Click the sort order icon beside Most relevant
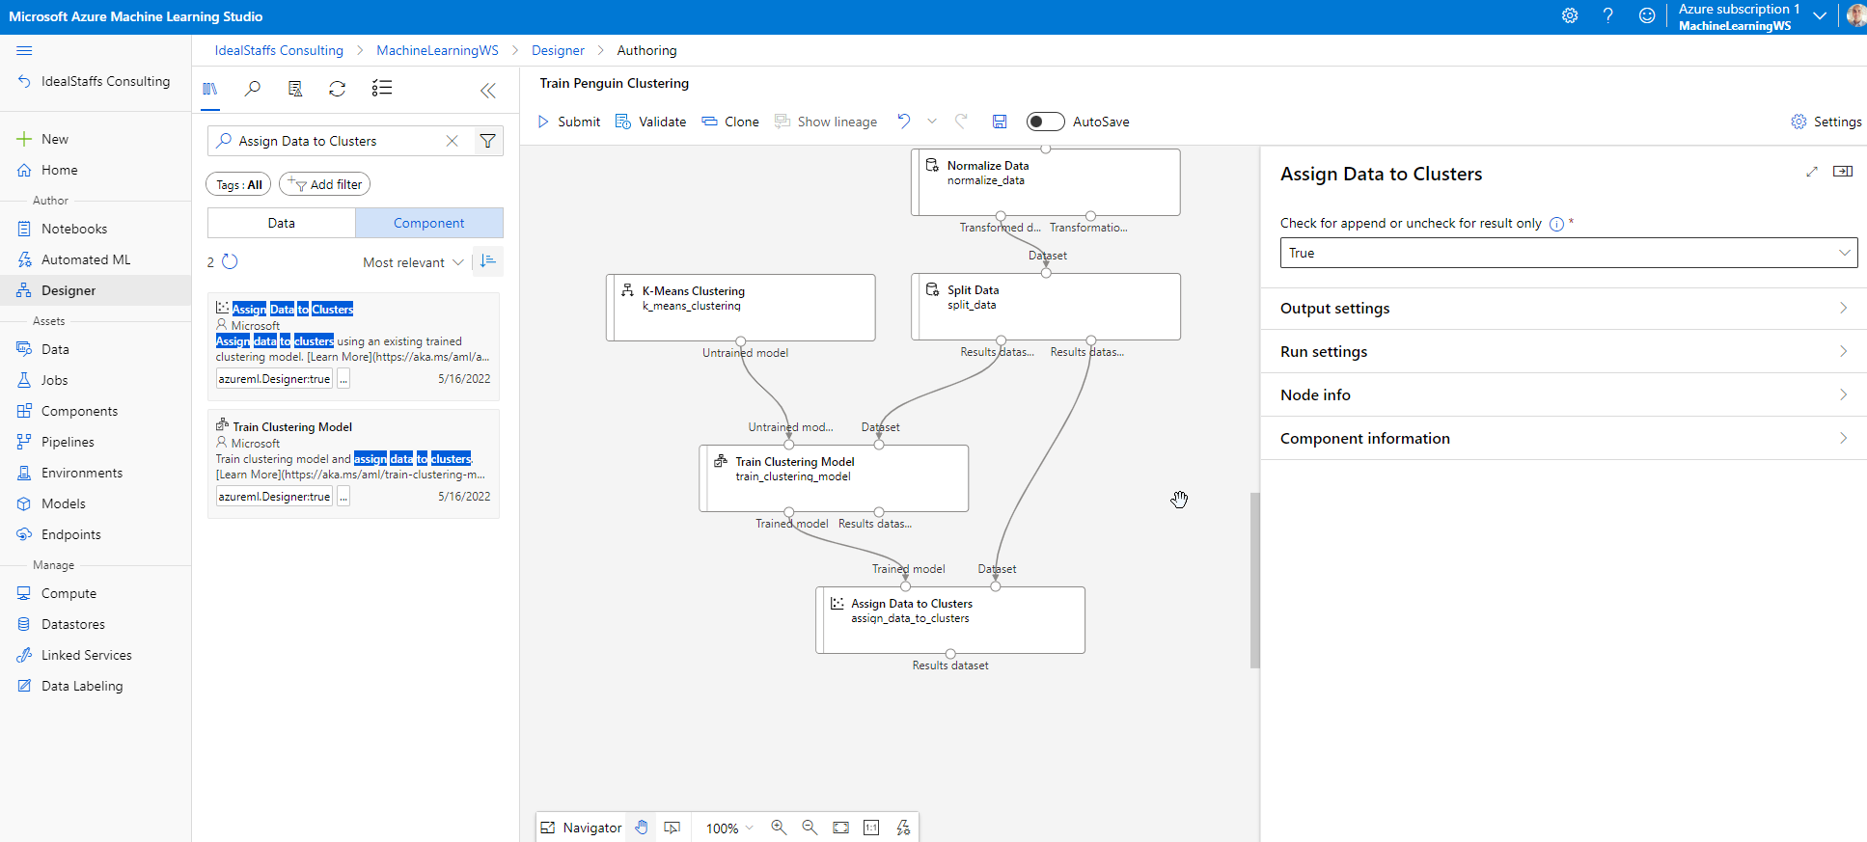1867x842 pixels. pyautogui.click(x=488, y=261)
